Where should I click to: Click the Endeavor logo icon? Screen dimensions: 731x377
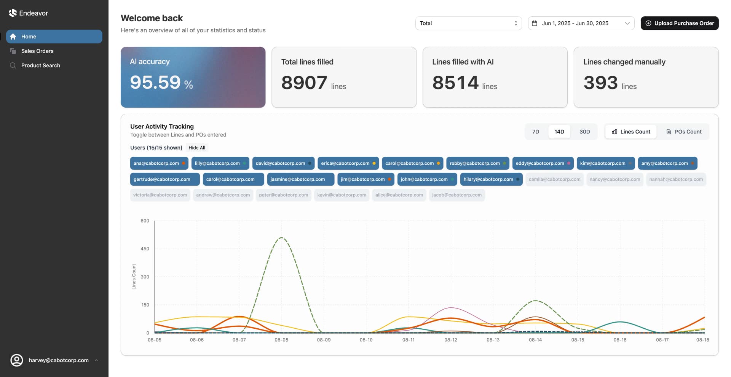(13, 13)
